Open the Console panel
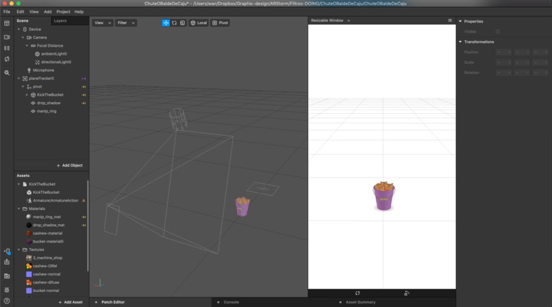This screenshot has height=307, width=552. pyautogui.click(x=231, y=302)
